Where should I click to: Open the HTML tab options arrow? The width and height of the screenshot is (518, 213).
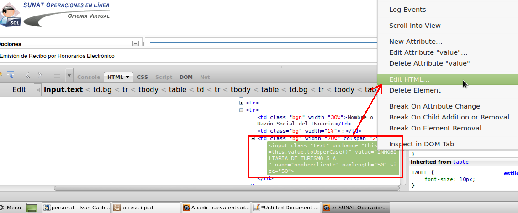[x=127, y=77]
